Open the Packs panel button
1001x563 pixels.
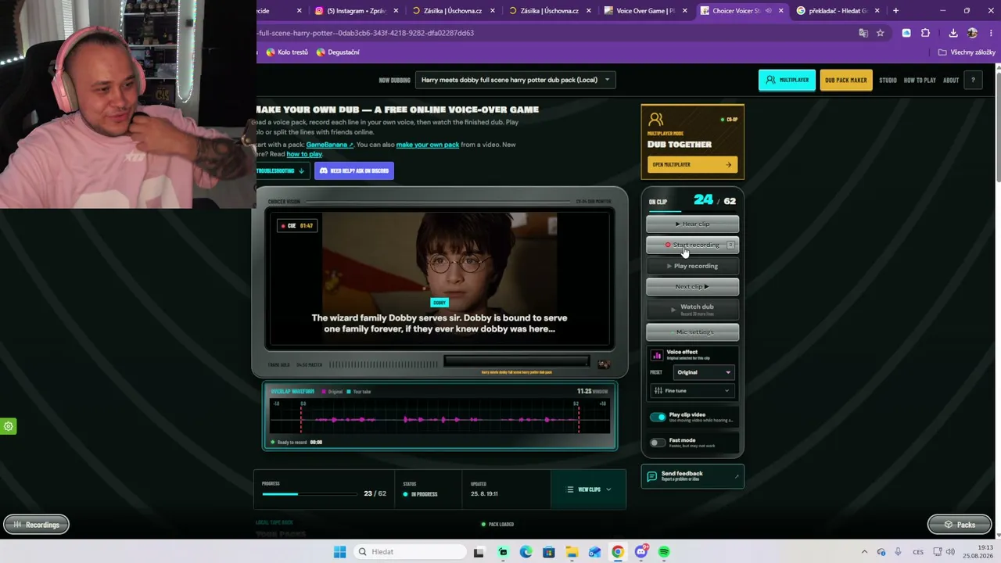pos(960,525)
